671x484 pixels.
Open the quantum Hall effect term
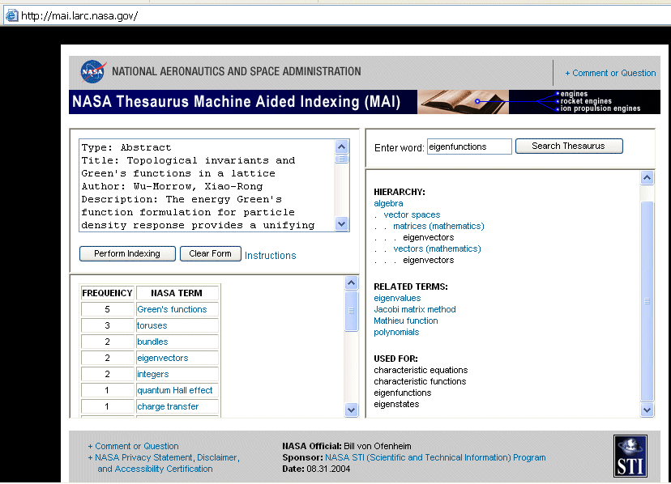coord(175,390)
